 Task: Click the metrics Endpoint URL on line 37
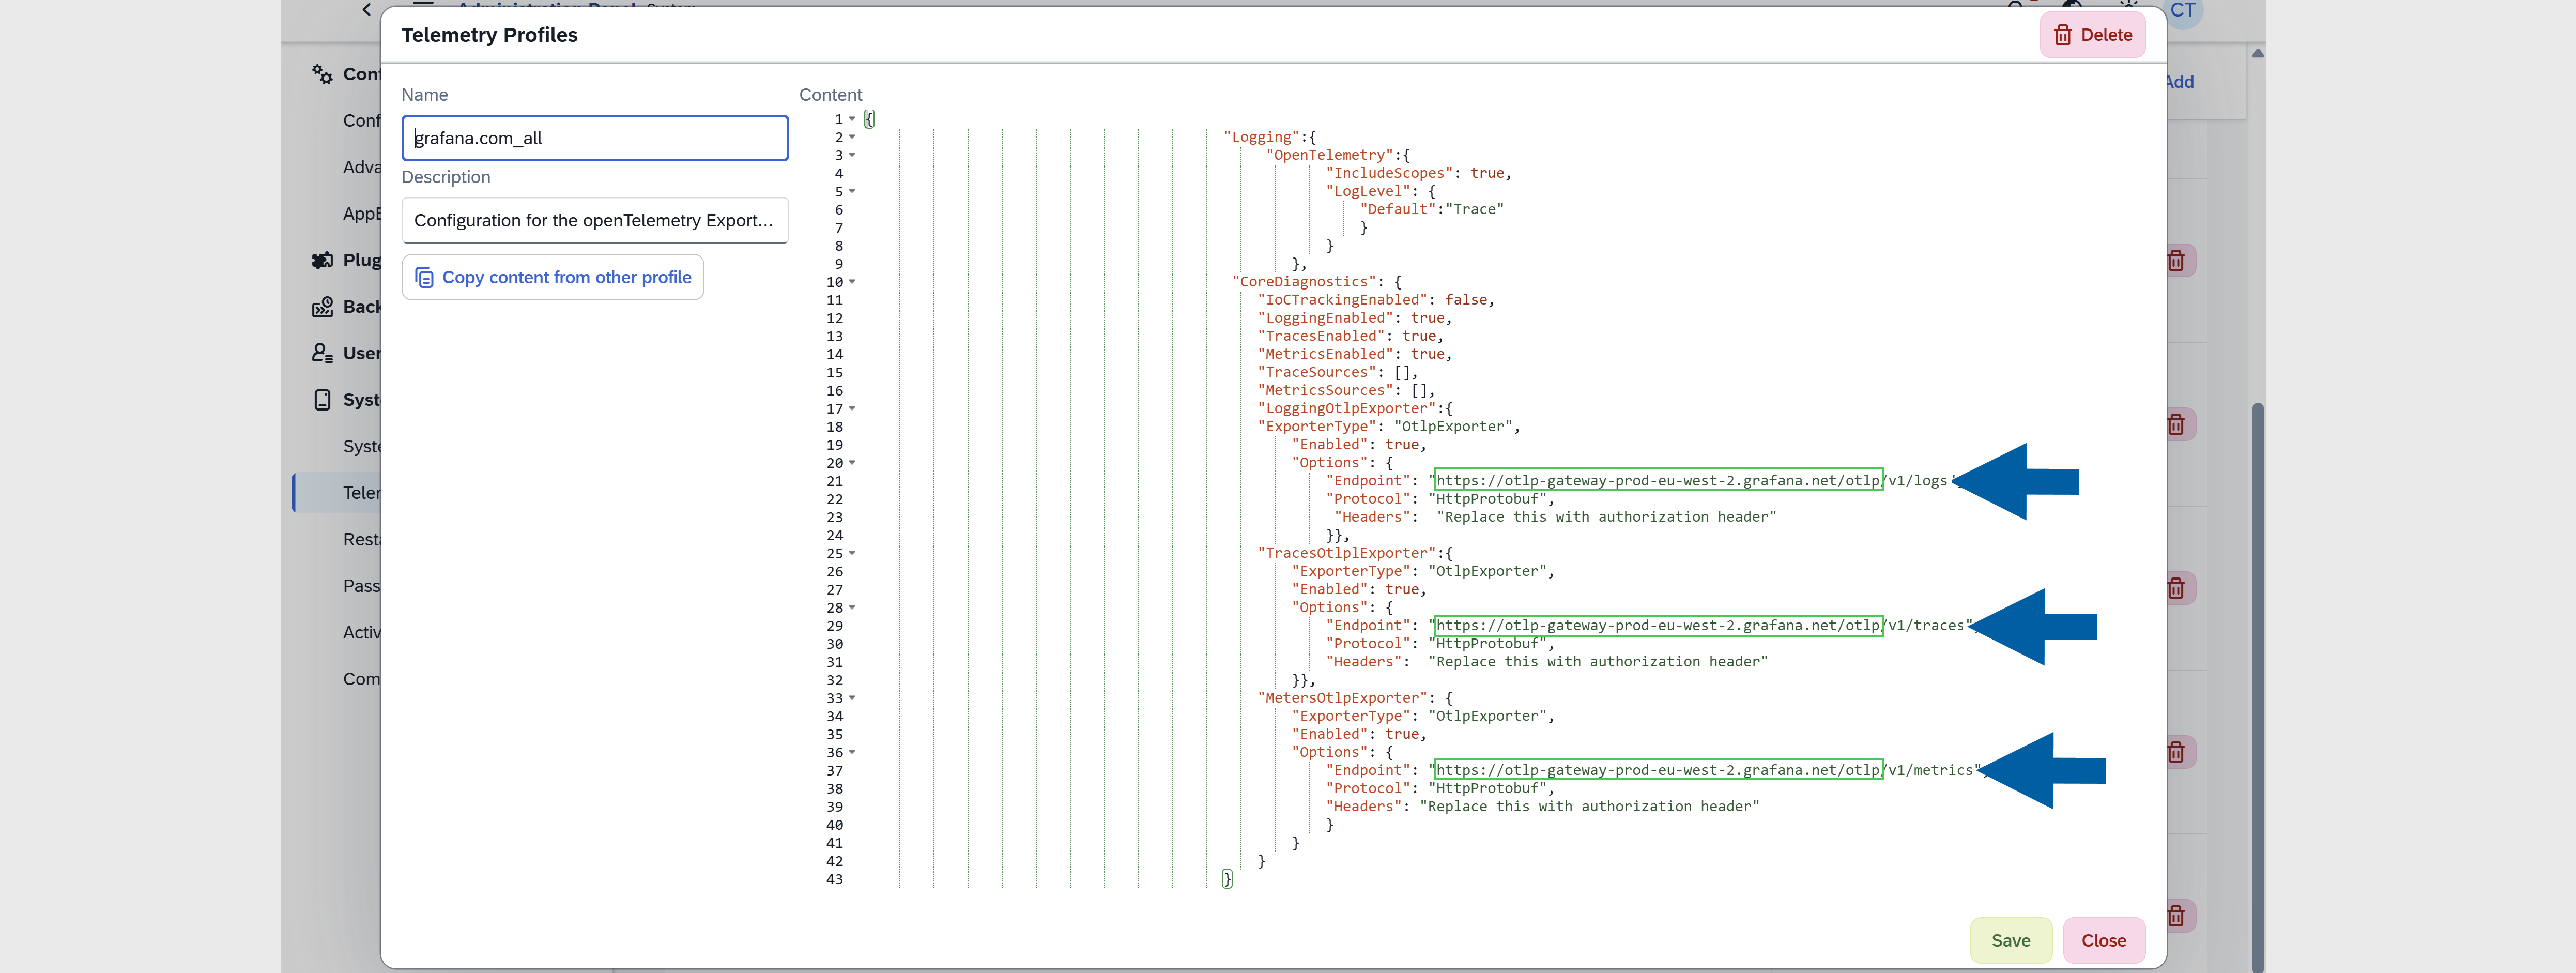[1704, 770]
